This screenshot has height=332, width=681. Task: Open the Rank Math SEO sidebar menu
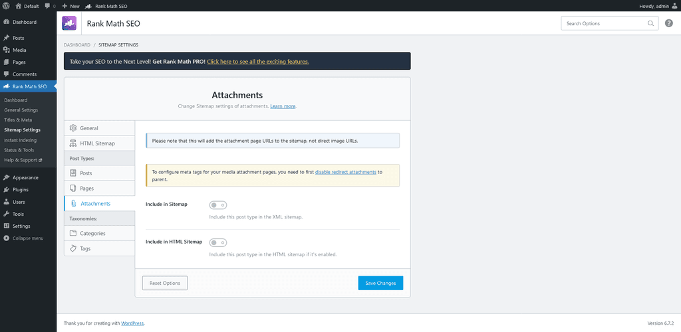tap(28, 87)
